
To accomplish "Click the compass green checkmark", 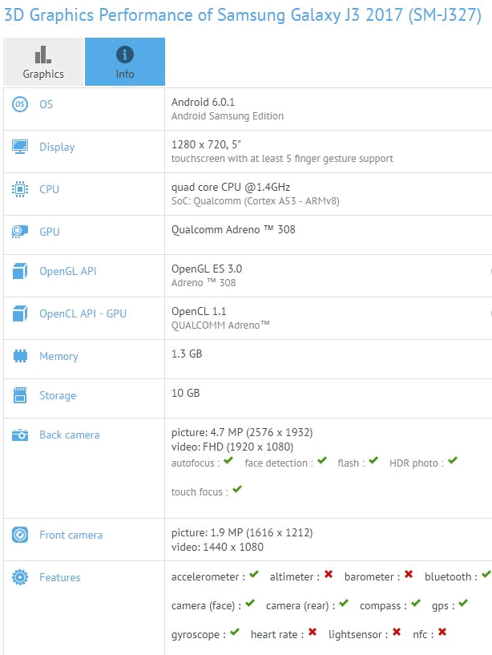I will click(416, 603).
